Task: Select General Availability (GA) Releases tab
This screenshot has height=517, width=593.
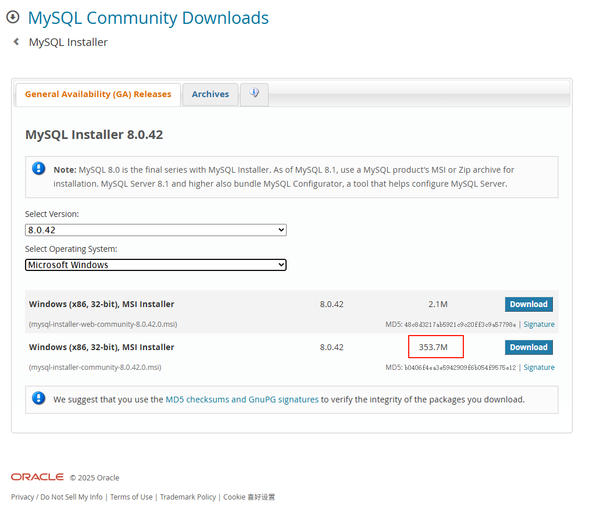Action: pyautogui.click(x=98, y=94)
